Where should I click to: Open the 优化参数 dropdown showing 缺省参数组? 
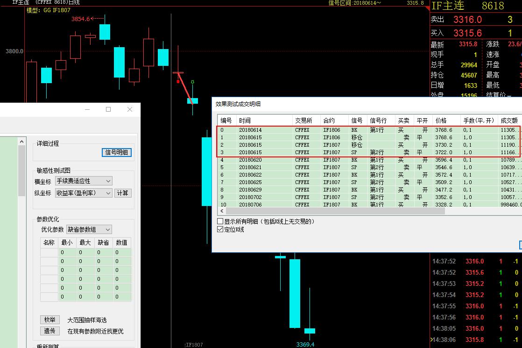89,229
